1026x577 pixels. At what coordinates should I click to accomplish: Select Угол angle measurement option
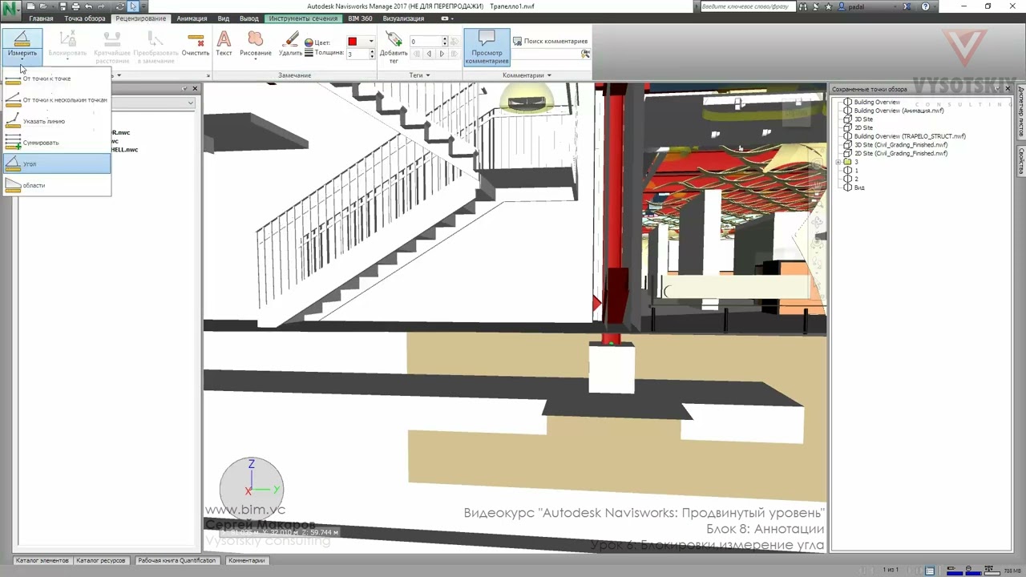[x=57, y=163]
